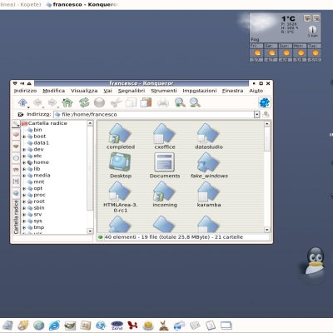
Task: Expand the srv tree node
Action: [x=24, y=215]
